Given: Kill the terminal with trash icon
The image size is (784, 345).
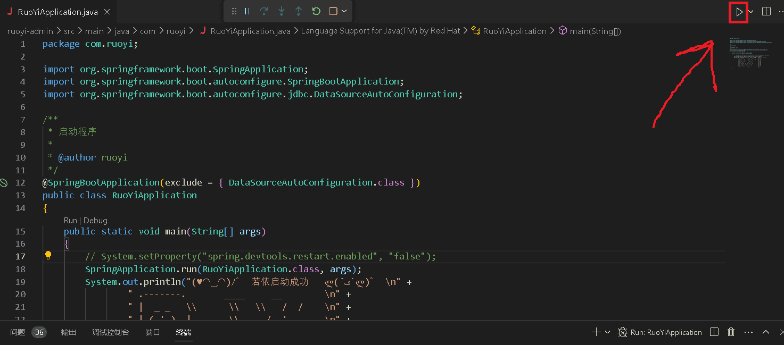Looking at the screenshot, I should 731,332.
